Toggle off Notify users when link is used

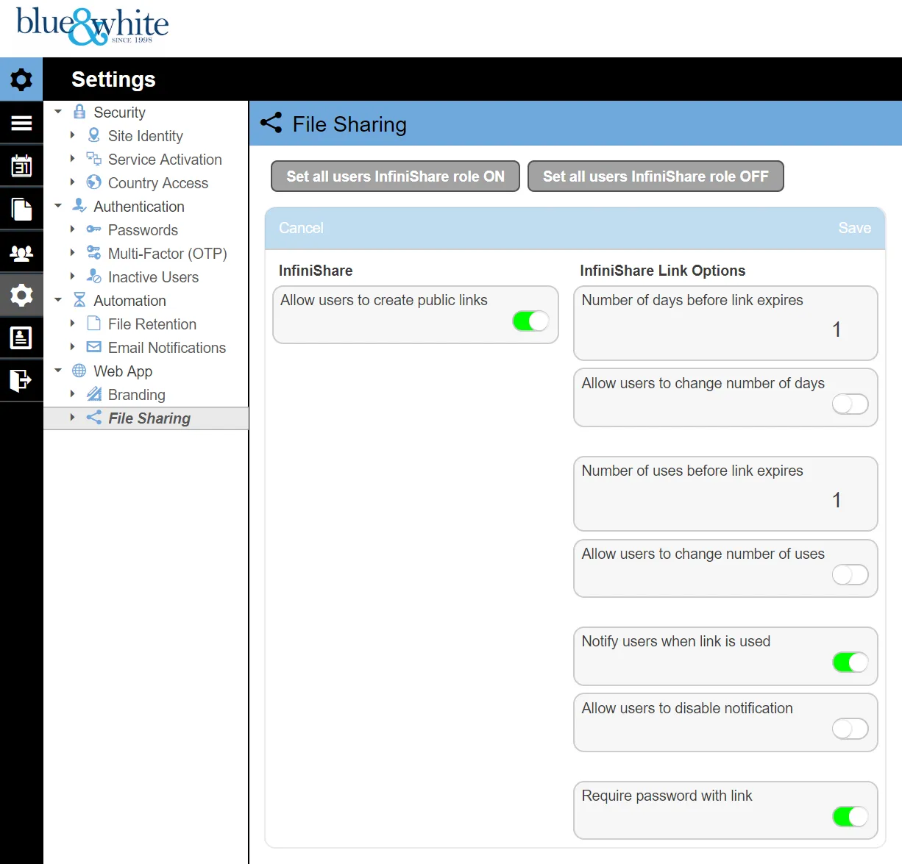tap(850, 663)
